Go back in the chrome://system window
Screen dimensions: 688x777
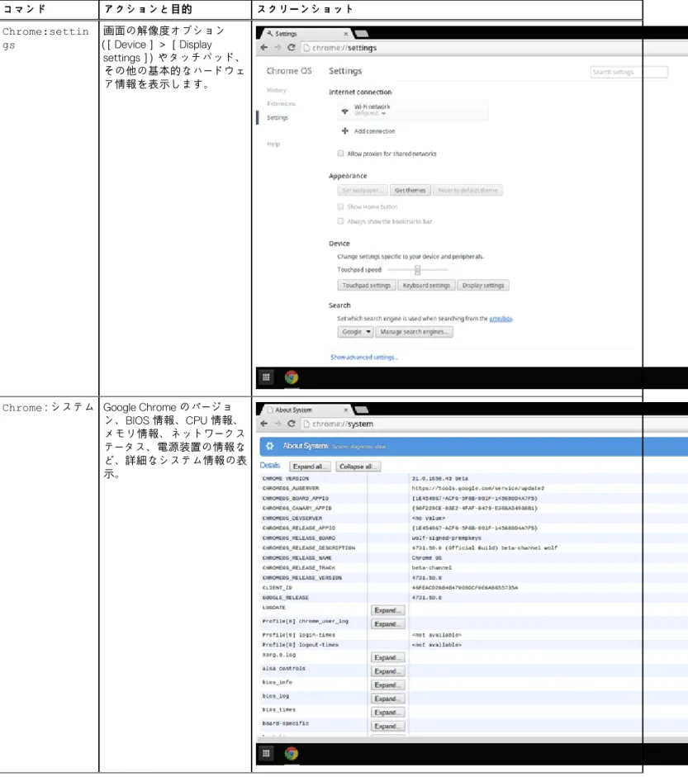coord(263,424)
